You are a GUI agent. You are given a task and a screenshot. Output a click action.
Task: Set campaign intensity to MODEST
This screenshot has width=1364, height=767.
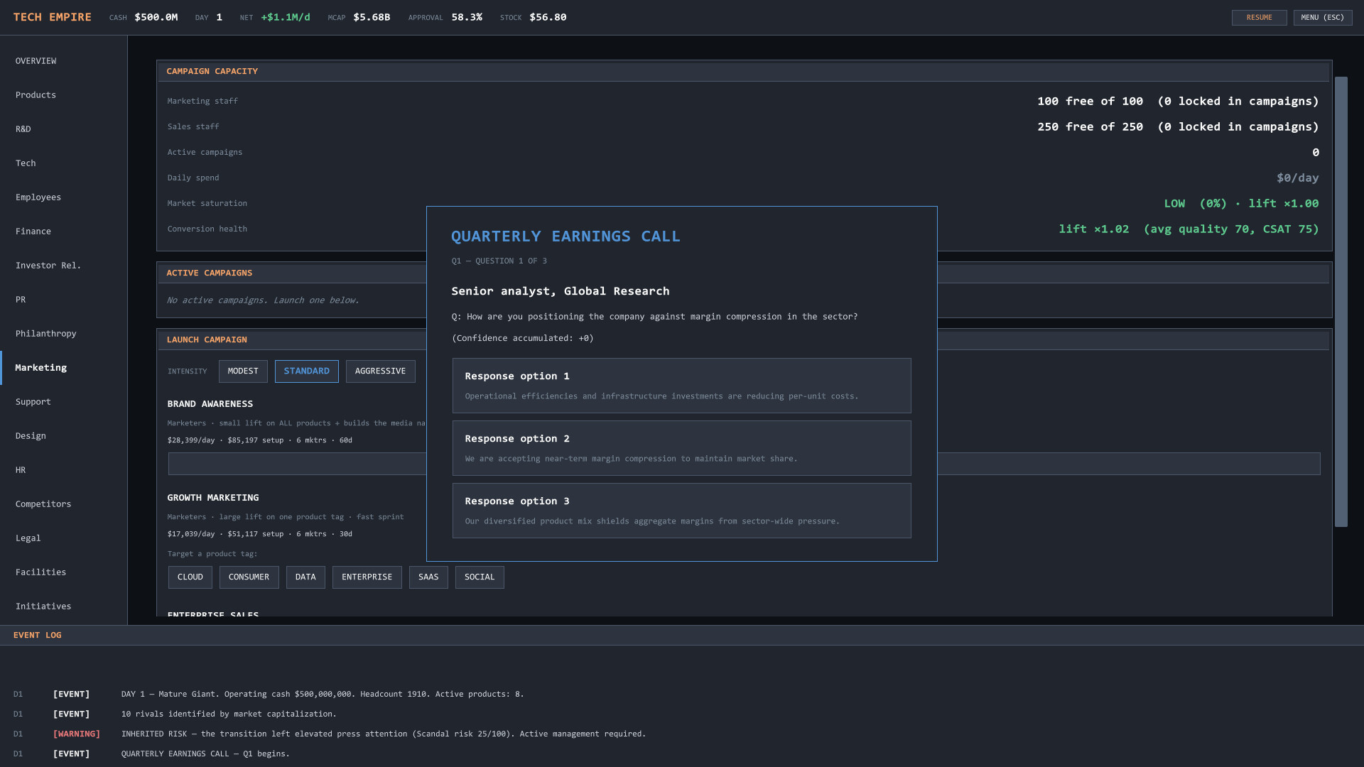point(243,371)
